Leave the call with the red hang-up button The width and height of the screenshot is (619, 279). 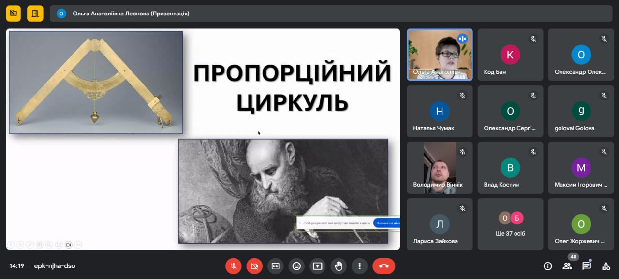pos(383,266)
